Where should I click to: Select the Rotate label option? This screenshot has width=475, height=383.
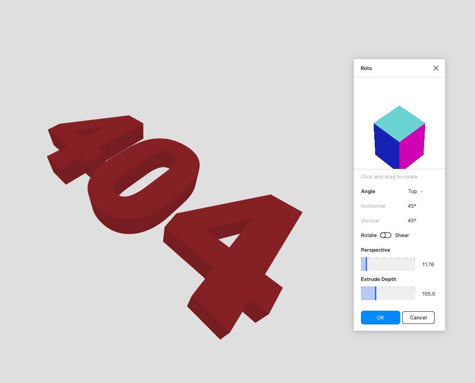point(369,235)
